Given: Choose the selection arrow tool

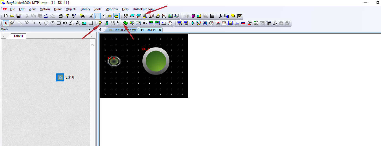Looking at the screenshot, I should (x=6, y=23).
